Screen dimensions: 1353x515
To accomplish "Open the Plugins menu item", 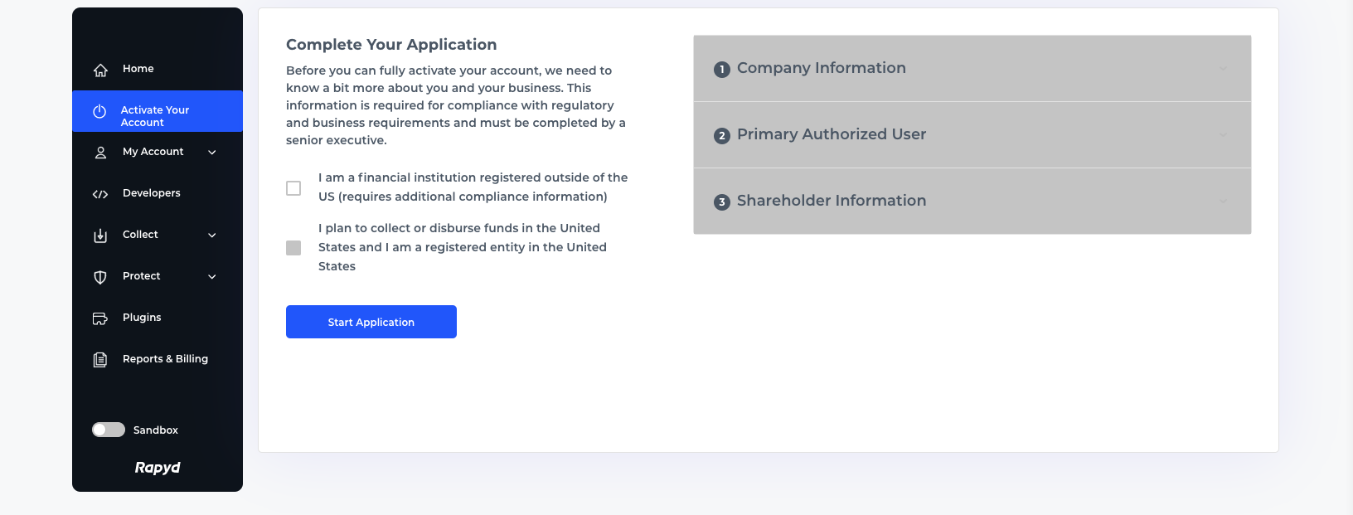I will 142,318.
